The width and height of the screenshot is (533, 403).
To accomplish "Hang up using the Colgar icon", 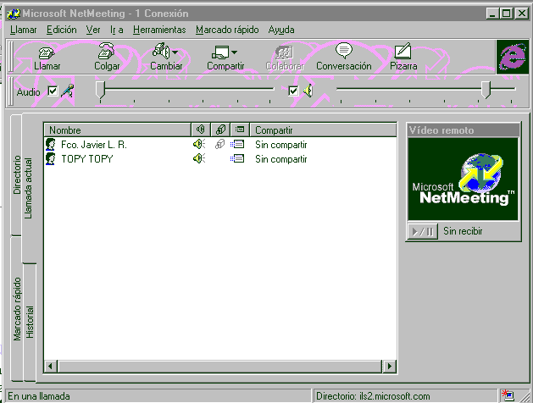I will pos(107,51).
